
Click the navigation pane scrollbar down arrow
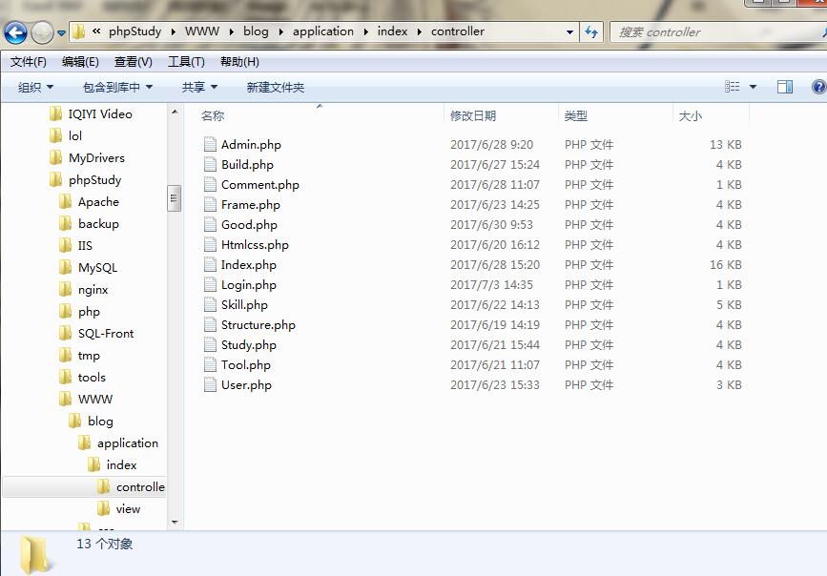[175, 522]
